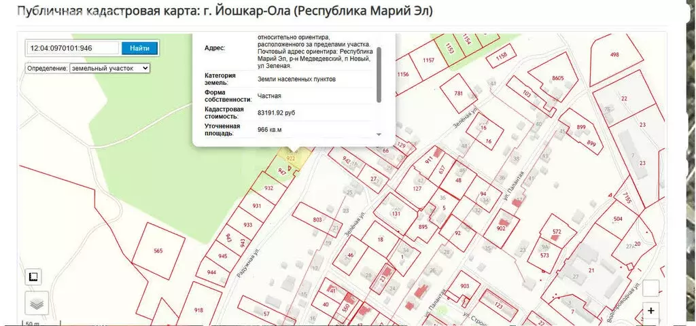Focus the cadastral number search field

(73, 48)
